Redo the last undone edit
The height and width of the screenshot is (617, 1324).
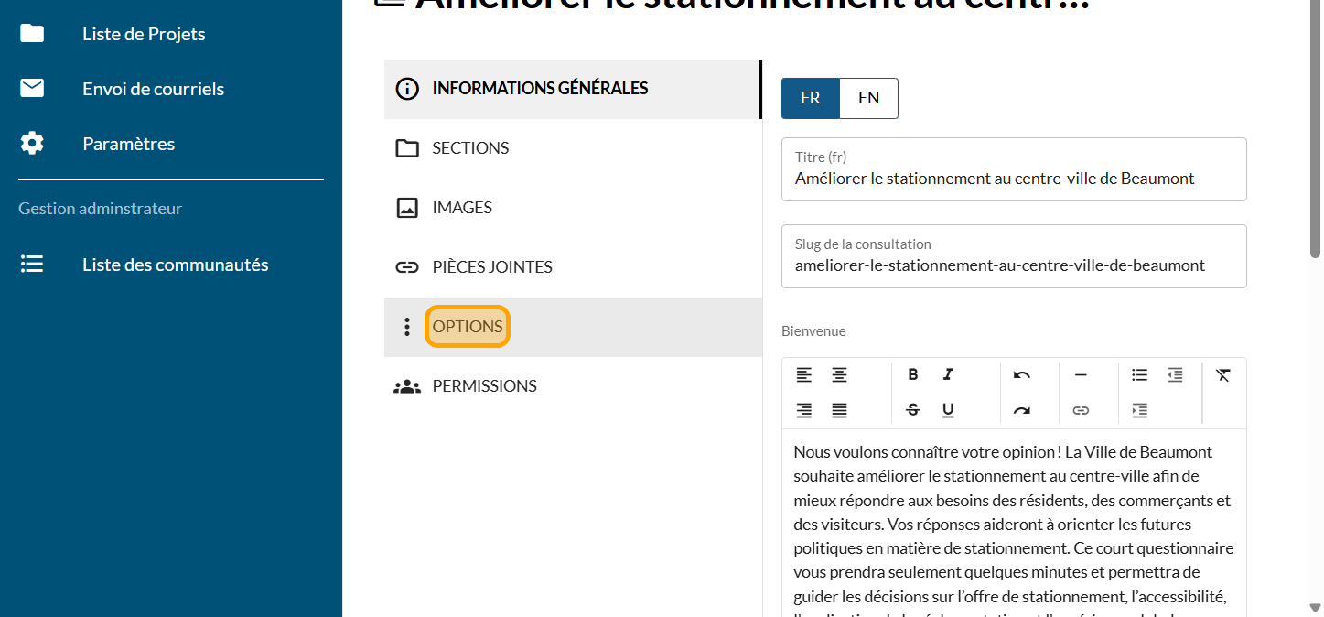tap(1022, 410)
